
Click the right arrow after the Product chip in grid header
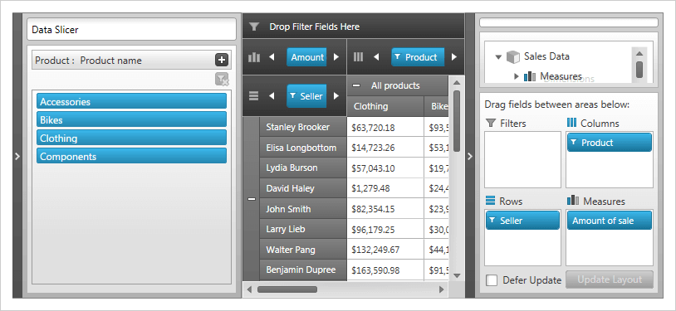[453, 57]
